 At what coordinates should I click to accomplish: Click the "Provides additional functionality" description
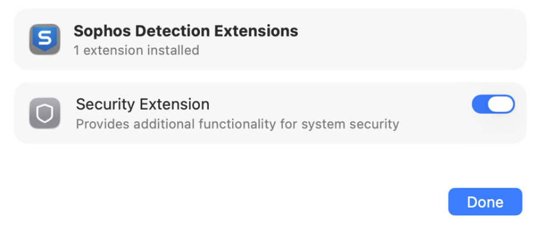point(237,124)
